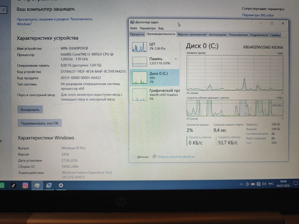Viewport: 299px width, 224px height.
Task: Show hidden tray icons chevron
Action: pyautogui.click(x=241, y=184)
